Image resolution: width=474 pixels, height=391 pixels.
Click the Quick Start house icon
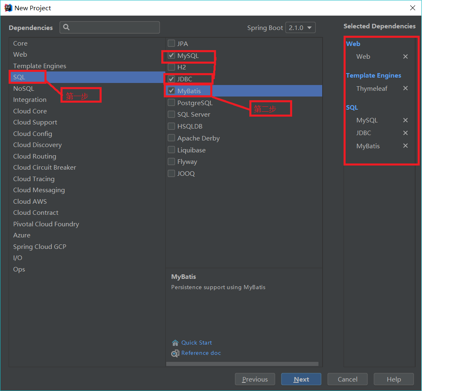click(175, 343)
